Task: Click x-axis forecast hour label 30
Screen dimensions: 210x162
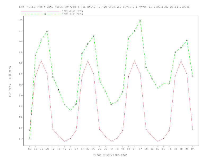Action: (88, 149)
